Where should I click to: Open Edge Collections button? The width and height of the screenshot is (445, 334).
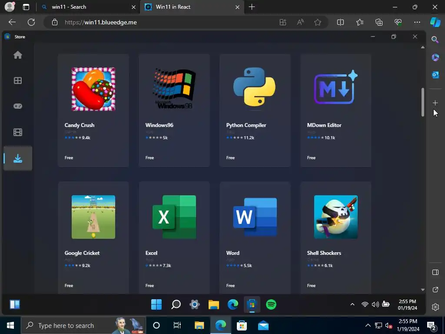[379, 22]
